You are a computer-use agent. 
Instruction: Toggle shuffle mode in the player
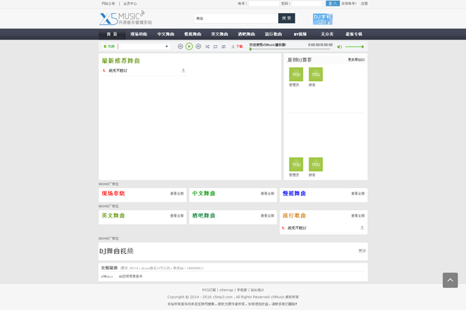[207, 47]
